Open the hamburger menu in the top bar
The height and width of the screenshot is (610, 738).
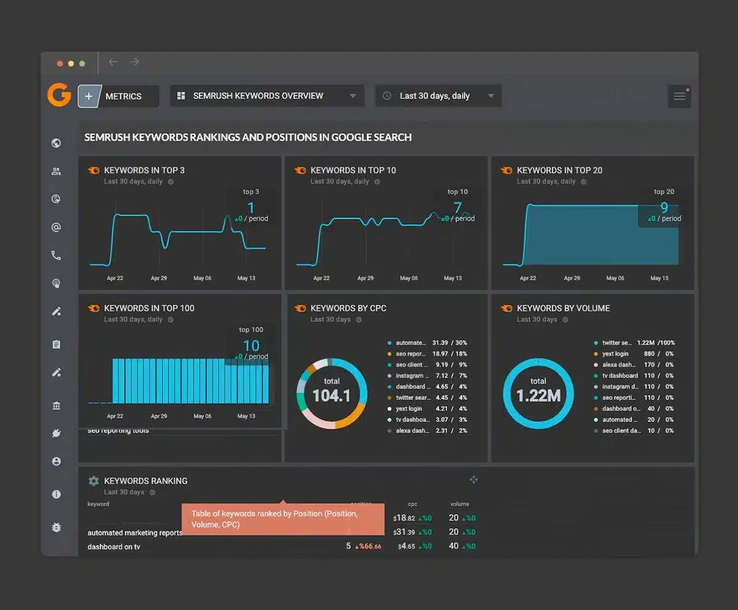pyautogui.click(x=680, y=96)
